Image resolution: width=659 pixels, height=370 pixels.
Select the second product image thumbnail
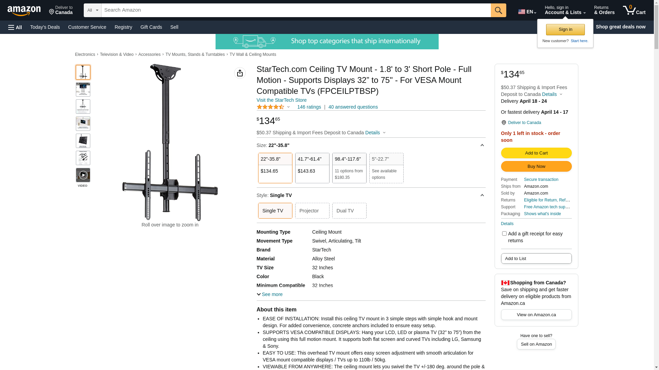pos(83,89)
